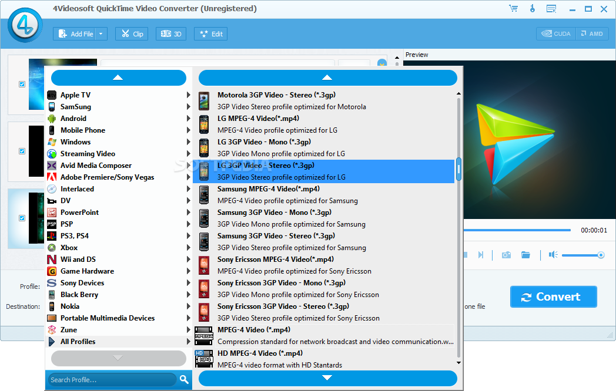Uncheck the first video file checkbox
This screenshot has height=391, width=616.
(x=22, y=85)
